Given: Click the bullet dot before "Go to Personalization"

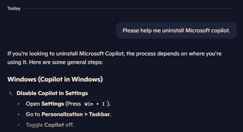Looking at the screenshot, I should click(19, 115).
